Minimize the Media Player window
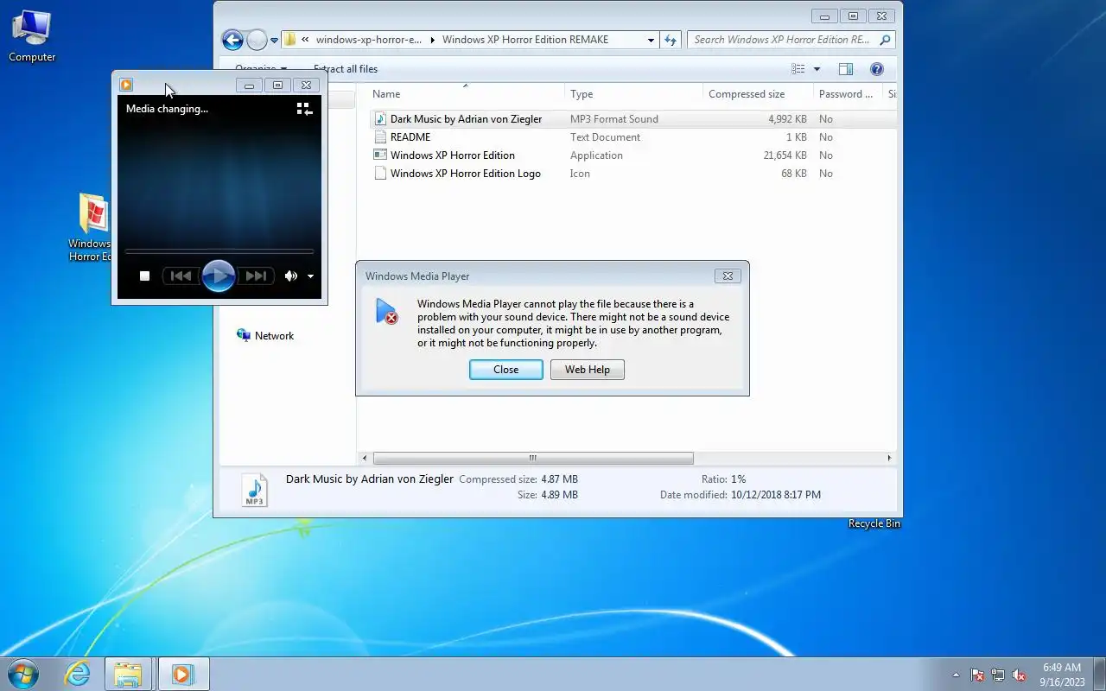 249,86
